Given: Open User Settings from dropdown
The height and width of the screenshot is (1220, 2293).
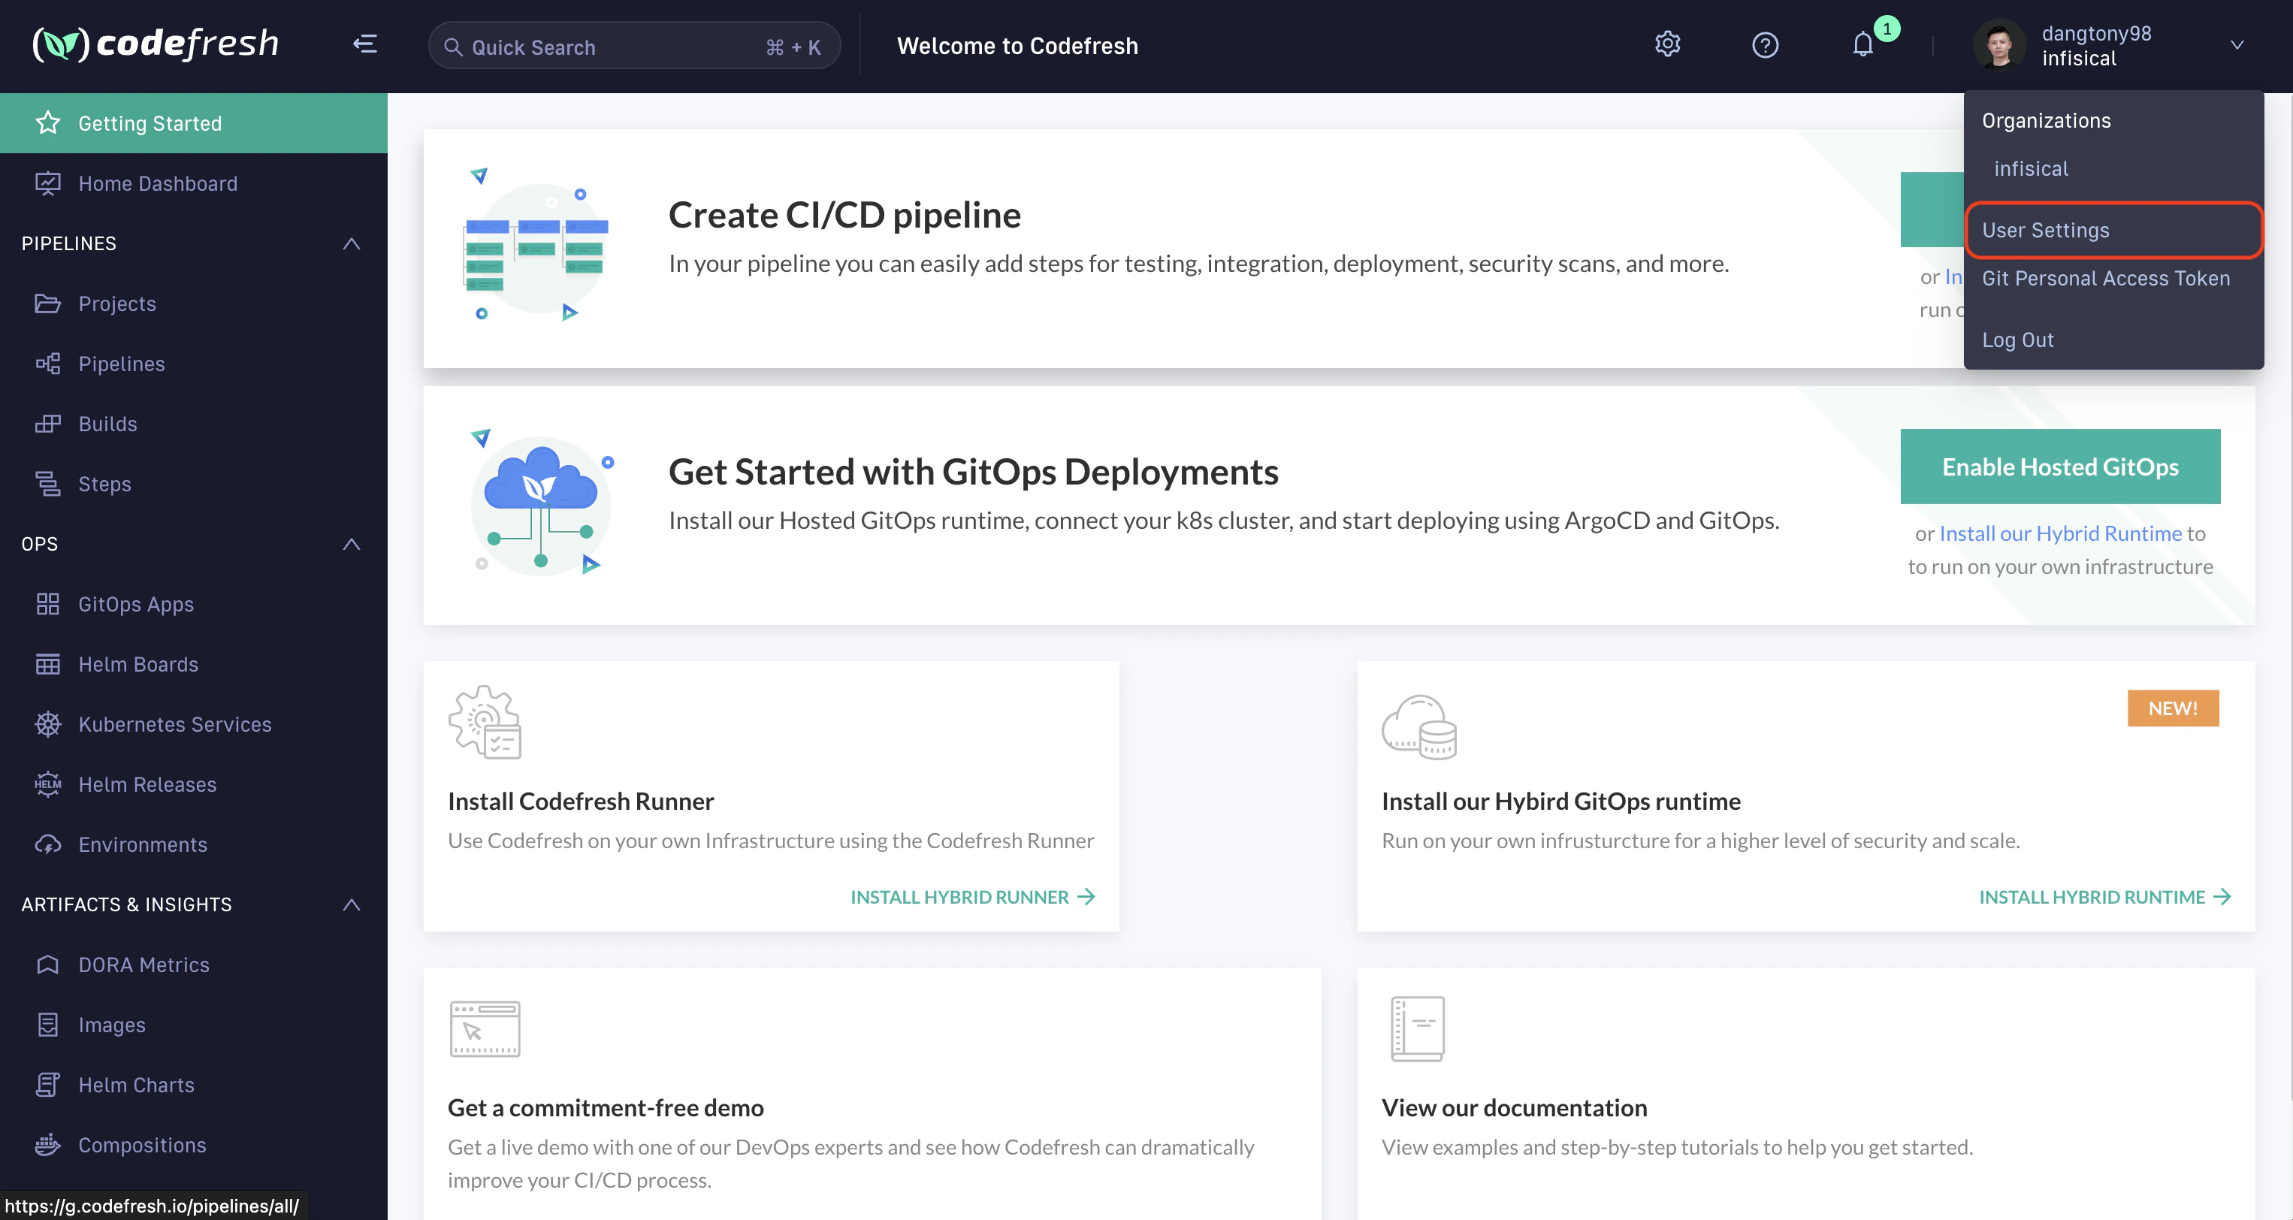Looking at the screenshot, I should (x=2113, y=231).
